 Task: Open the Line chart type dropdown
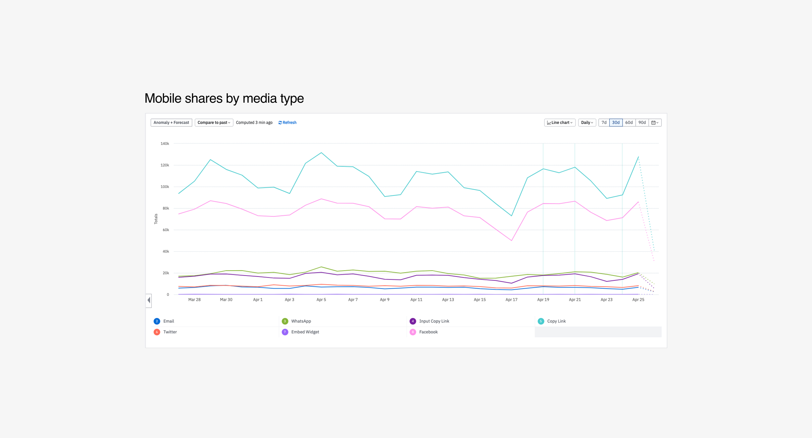pyautogui.click(x=560, y=122)
